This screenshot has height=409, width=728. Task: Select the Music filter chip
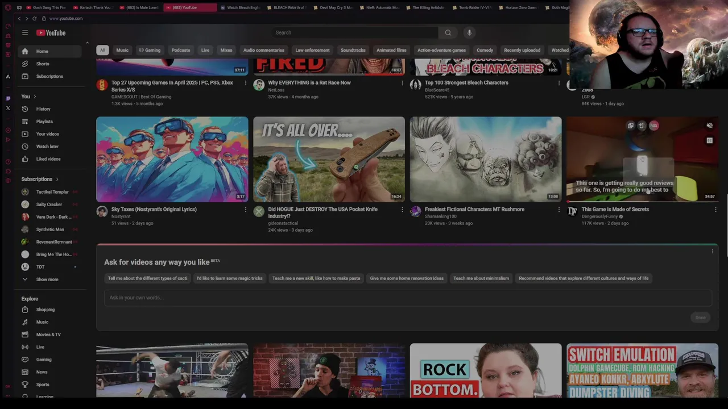pos(122,50)
